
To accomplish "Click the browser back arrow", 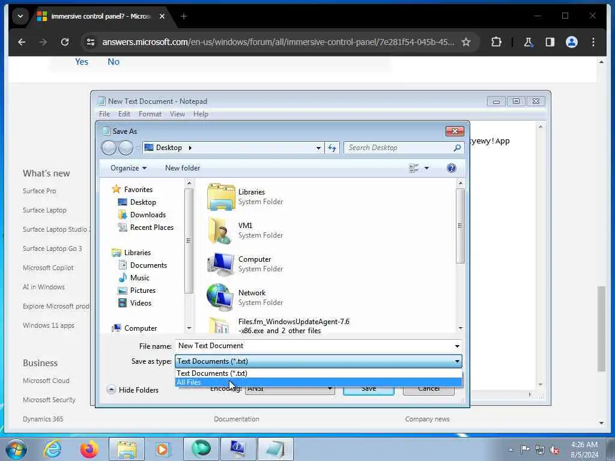I will 22,42.
